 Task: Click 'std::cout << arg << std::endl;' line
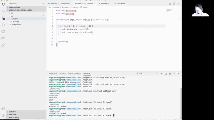(x=77, y=32)
